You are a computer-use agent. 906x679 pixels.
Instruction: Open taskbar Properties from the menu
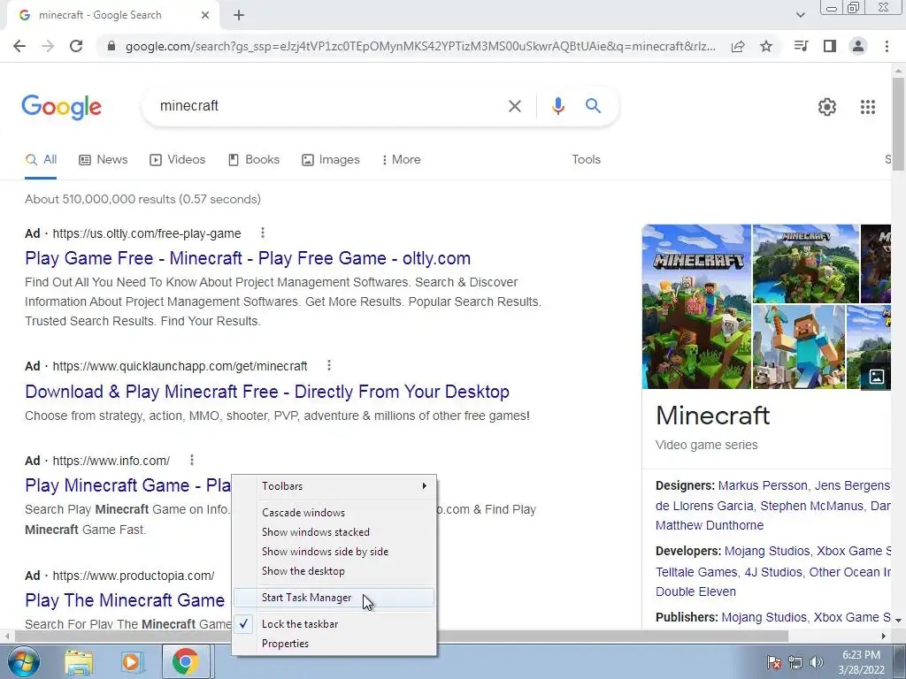click(x=334, y=644)
